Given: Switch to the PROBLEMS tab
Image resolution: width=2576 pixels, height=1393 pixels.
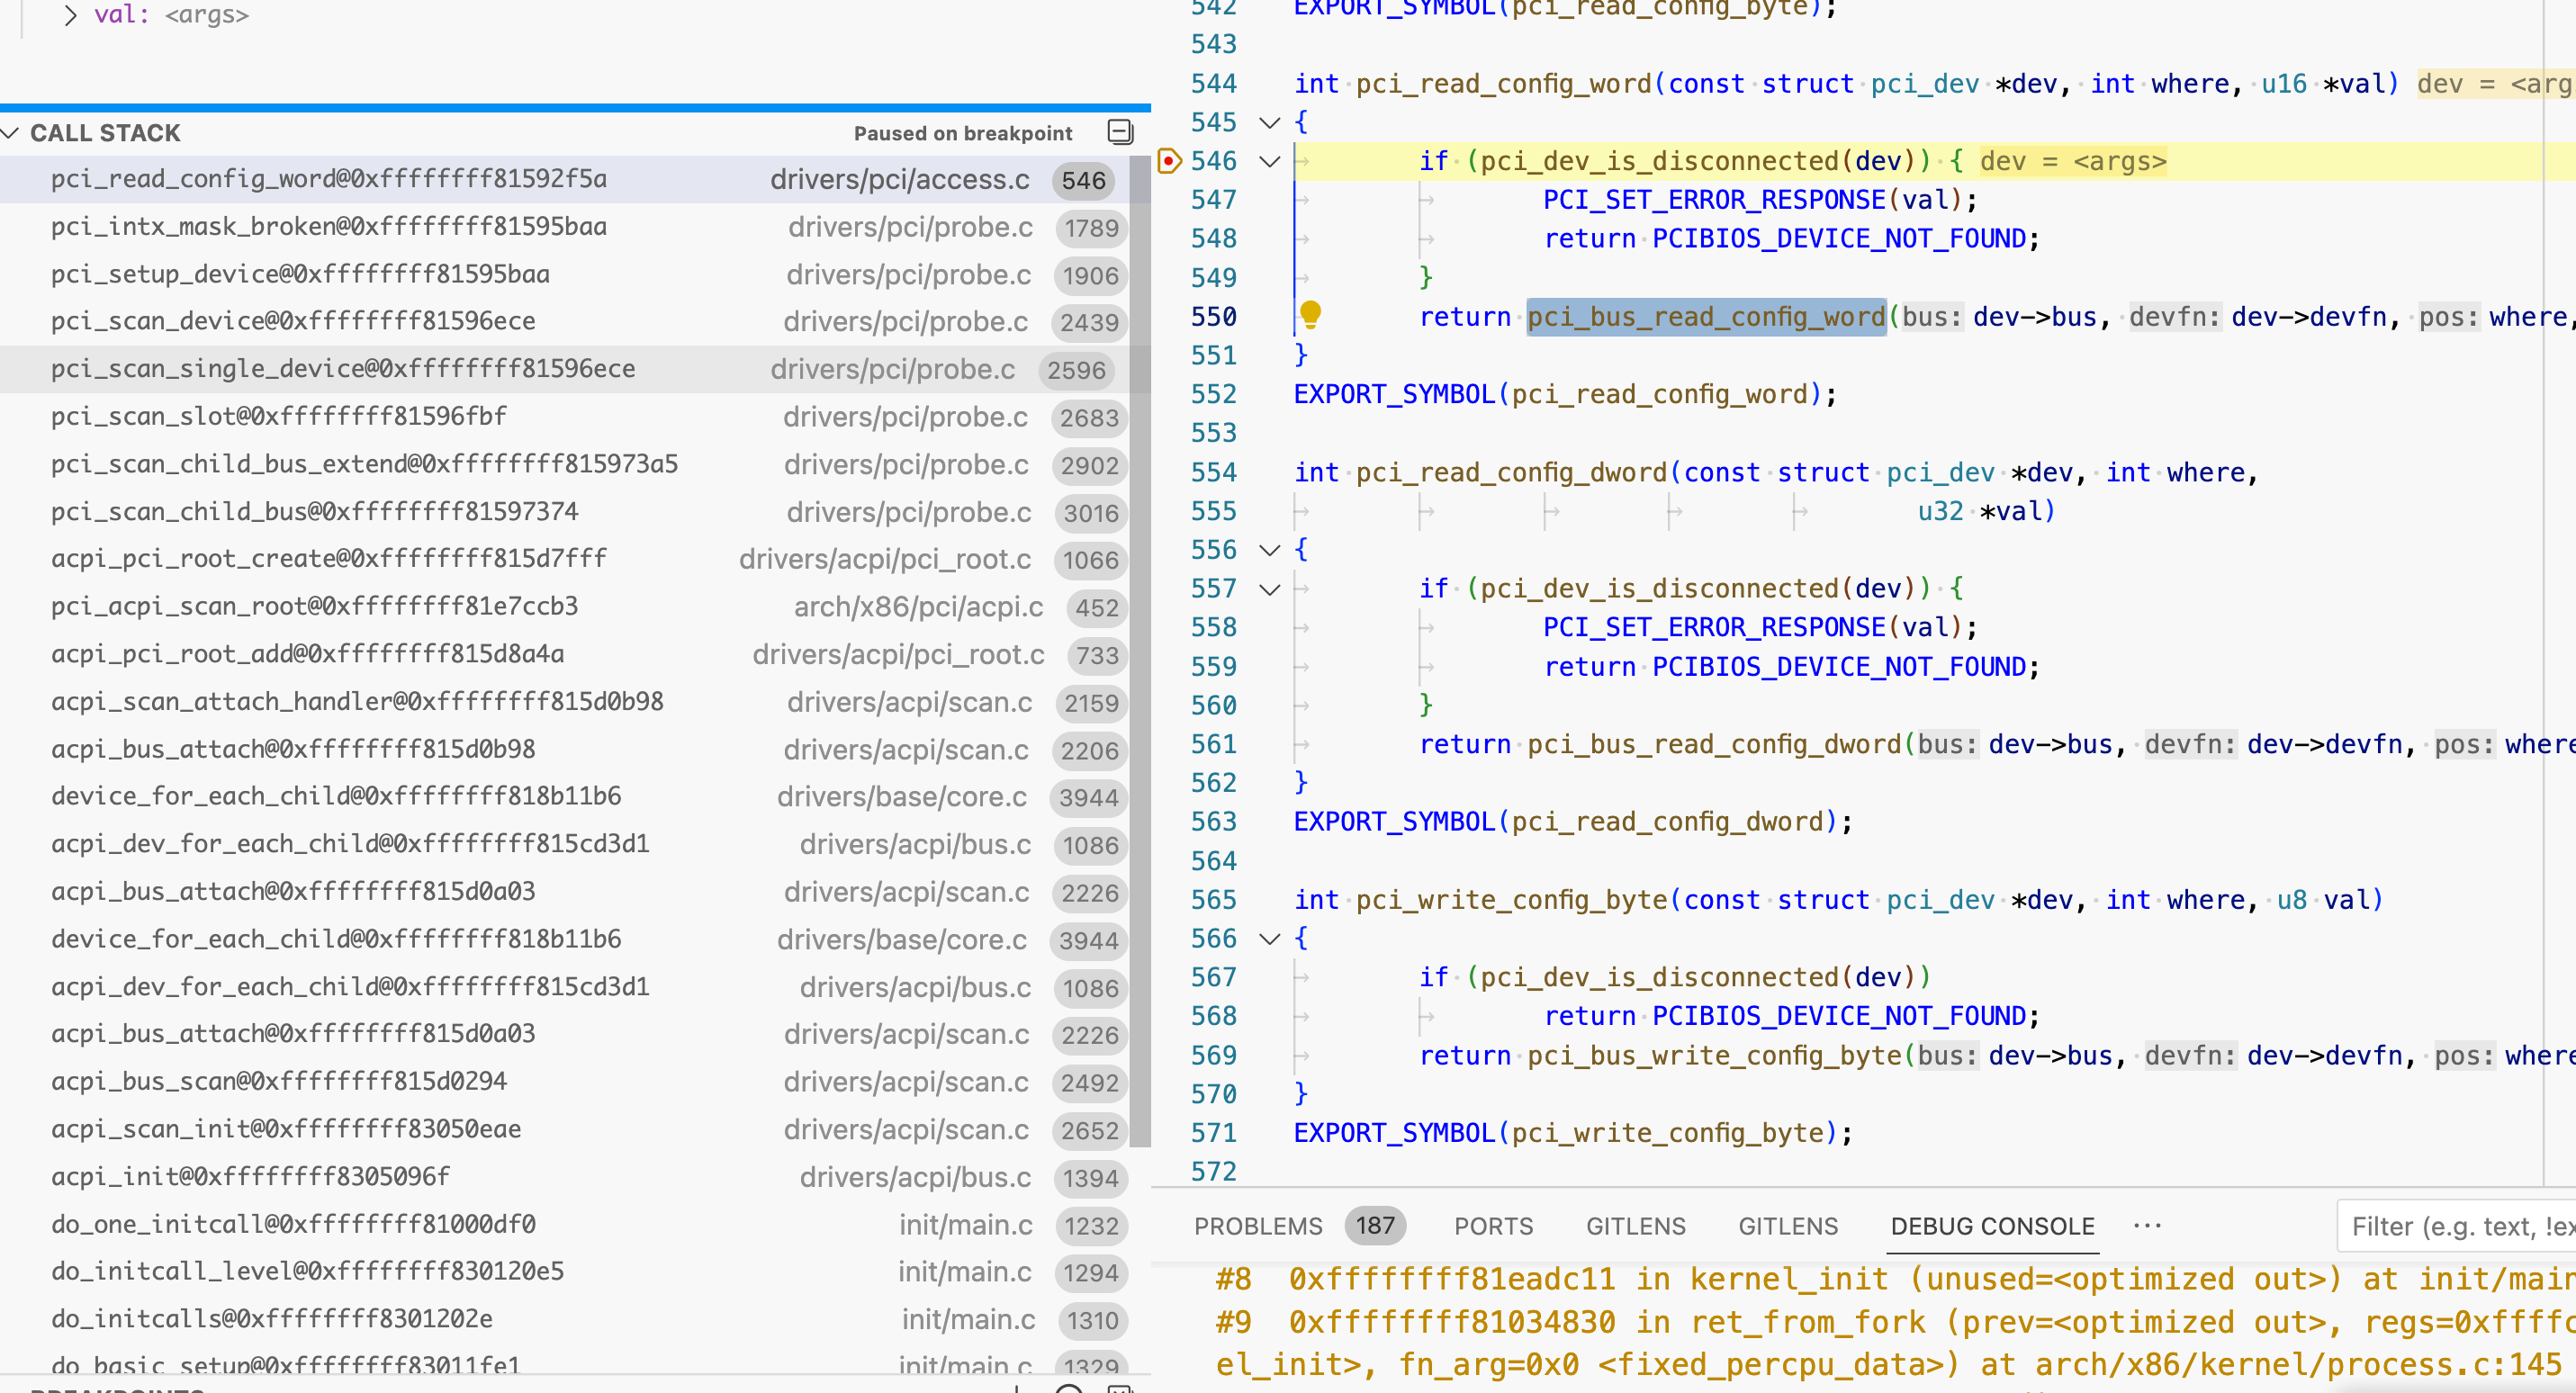Looking at the screenshot, I should coord(1257,1226).
